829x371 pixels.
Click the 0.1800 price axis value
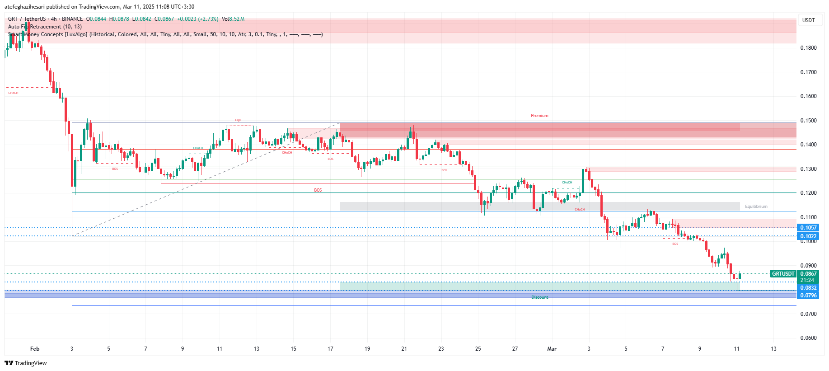808,48
